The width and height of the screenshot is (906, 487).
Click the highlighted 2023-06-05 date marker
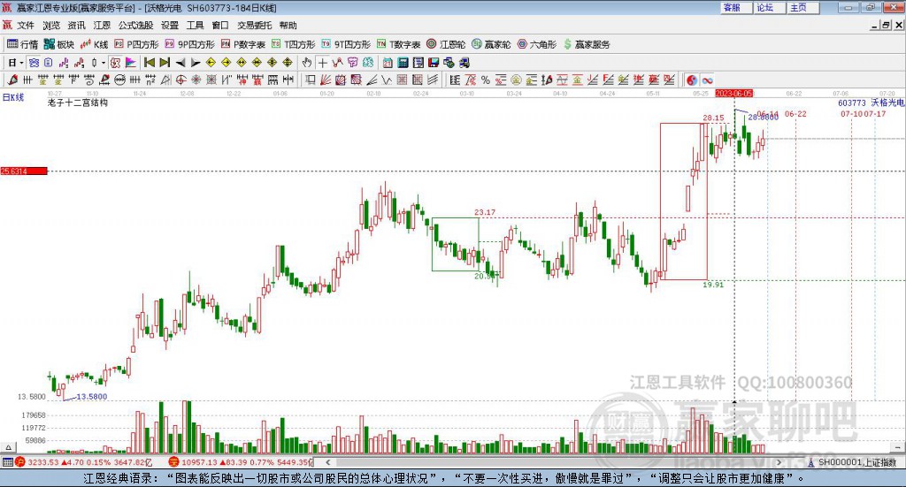(x=733, y=93)
